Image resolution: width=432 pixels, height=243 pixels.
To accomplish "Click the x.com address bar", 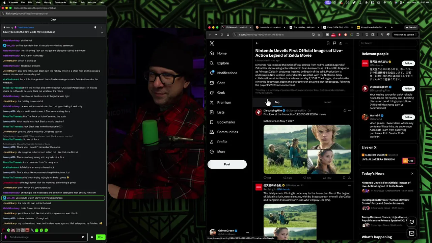I will click(x=273, y=34).
